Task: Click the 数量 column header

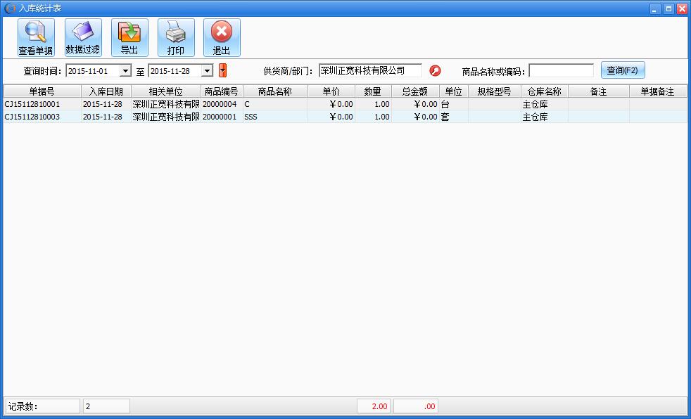Action: 373,91
